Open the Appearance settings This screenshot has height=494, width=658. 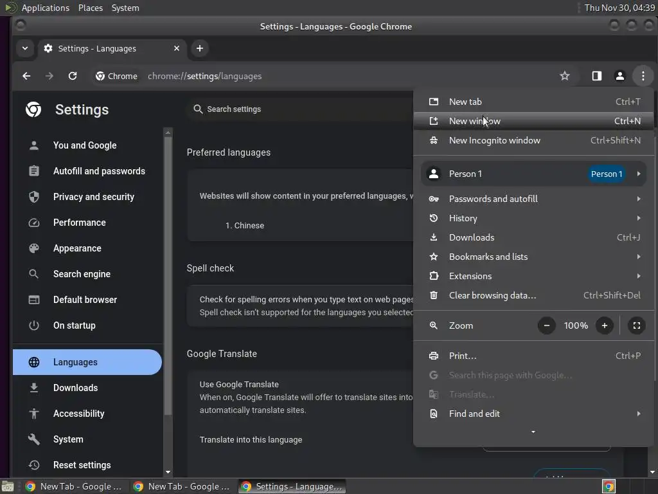coord(87,248)
